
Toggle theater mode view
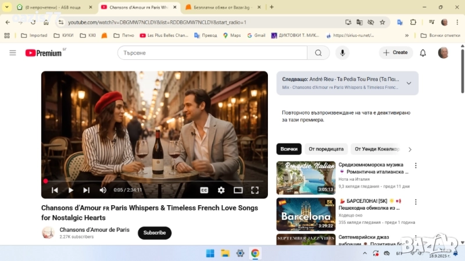(238, 190)
